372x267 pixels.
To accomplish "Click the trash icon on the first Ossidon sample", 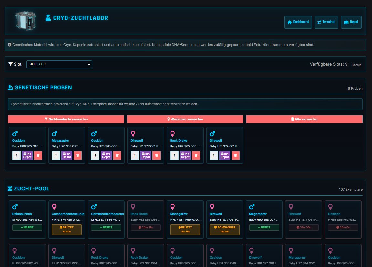I will click(38, 155).
